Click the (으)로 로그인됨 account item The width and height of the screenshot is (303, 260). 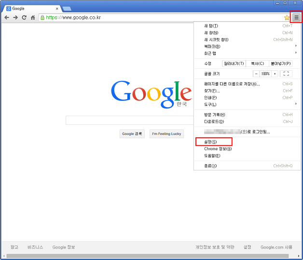247,132
